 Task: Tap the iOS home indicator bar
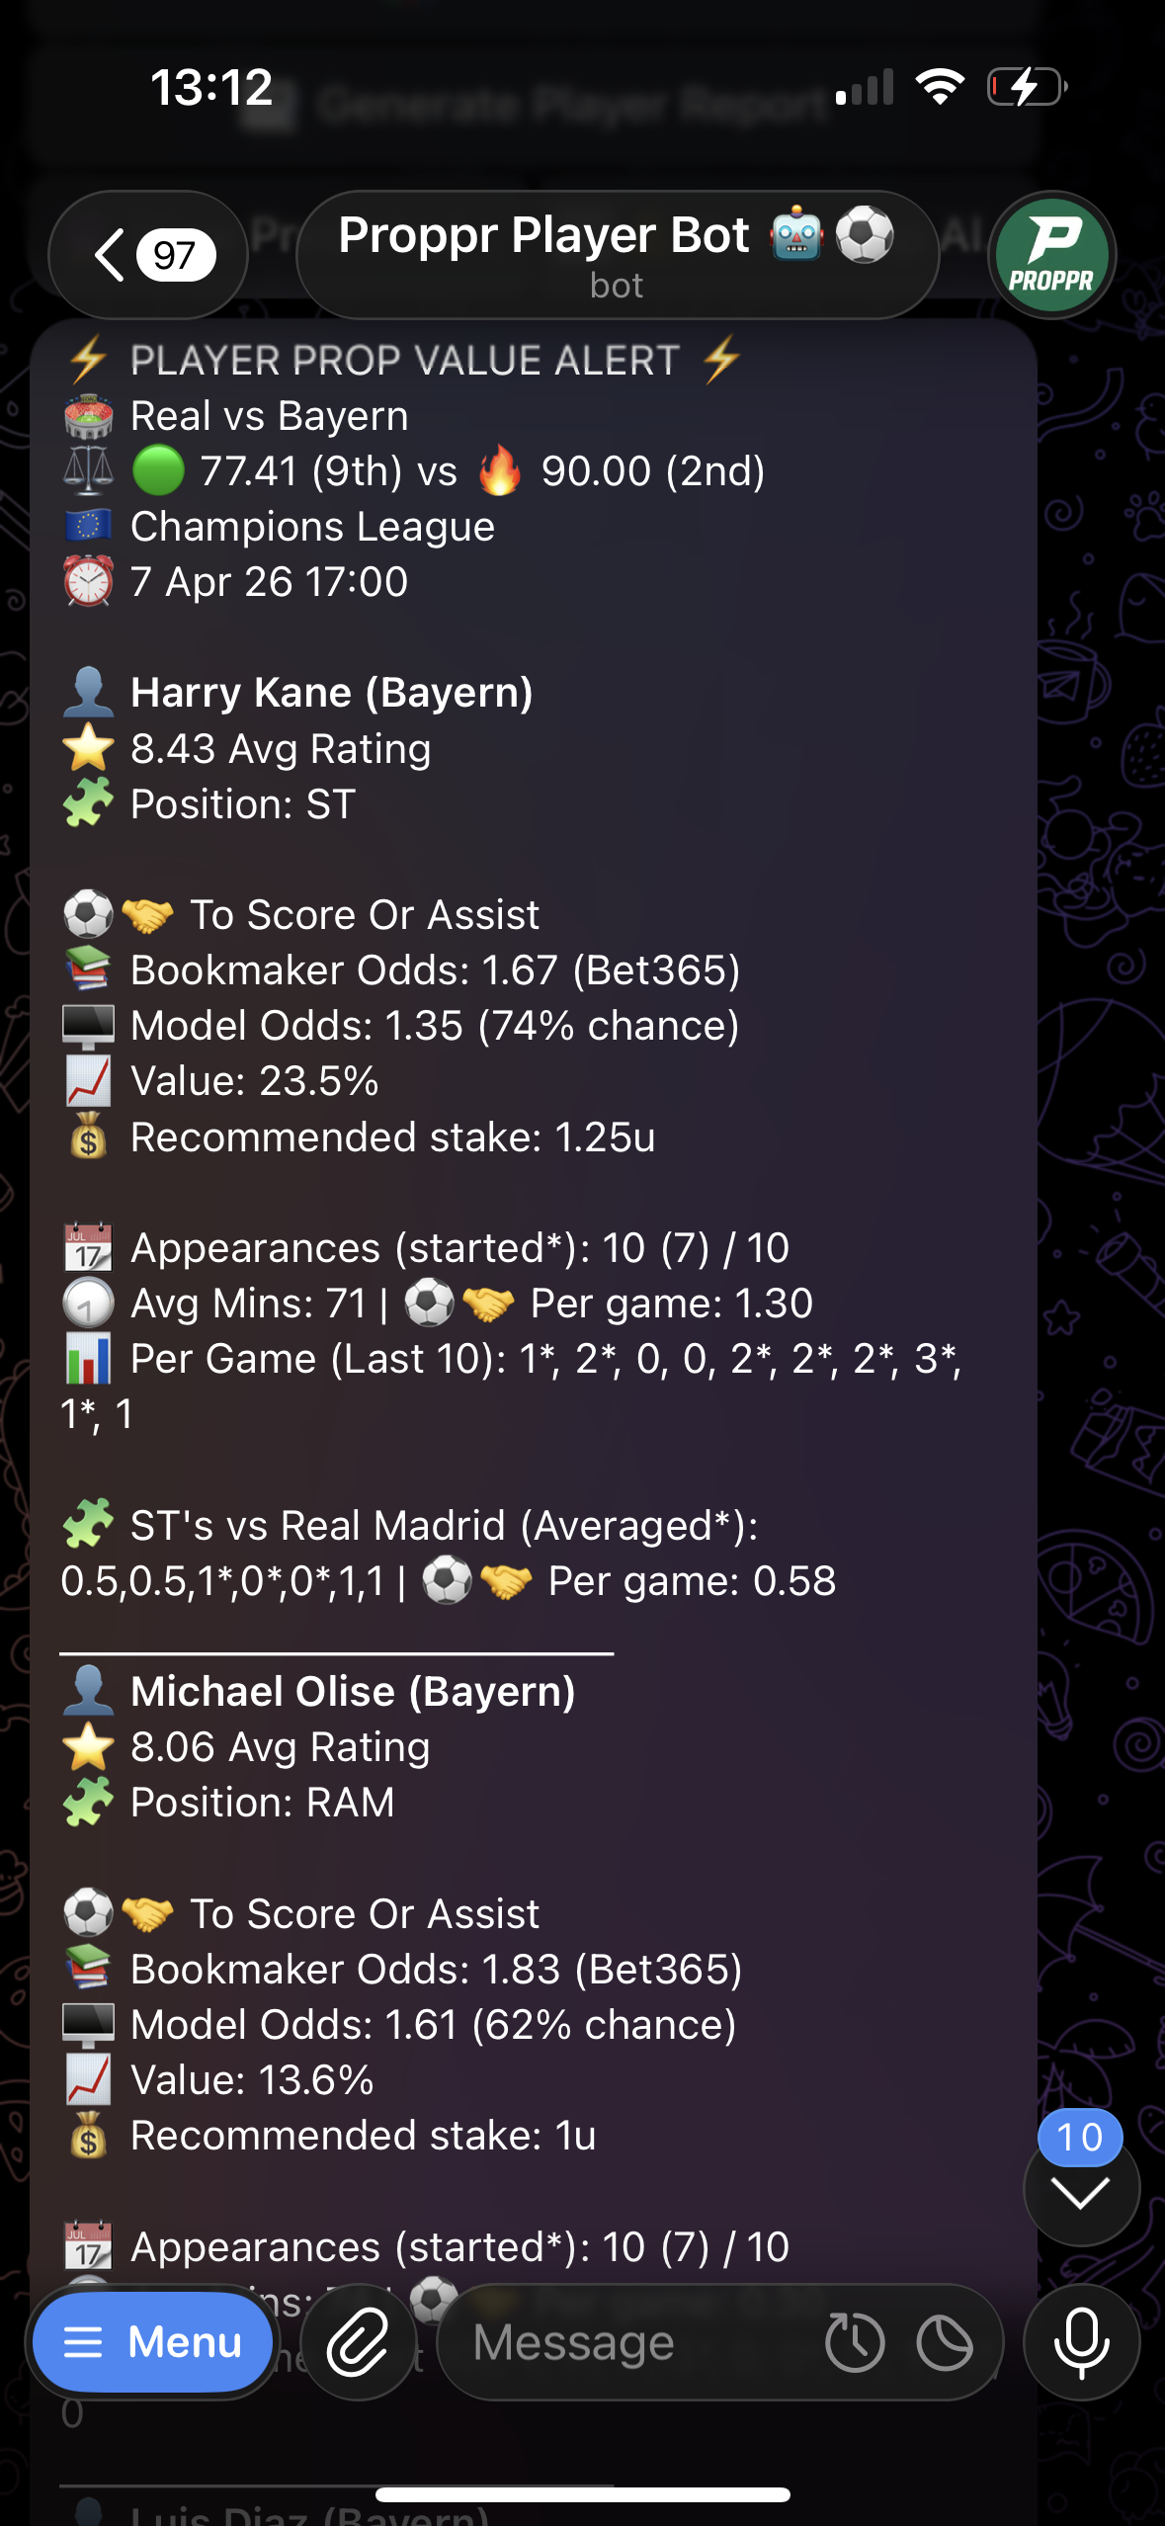[583, 2494]
